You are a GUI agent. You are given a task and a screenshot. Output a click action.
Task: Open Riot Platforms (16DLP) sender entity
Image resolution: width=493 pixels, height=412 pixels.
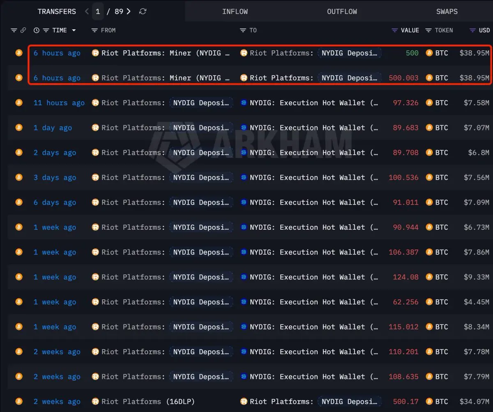click(x=148, y=401)
